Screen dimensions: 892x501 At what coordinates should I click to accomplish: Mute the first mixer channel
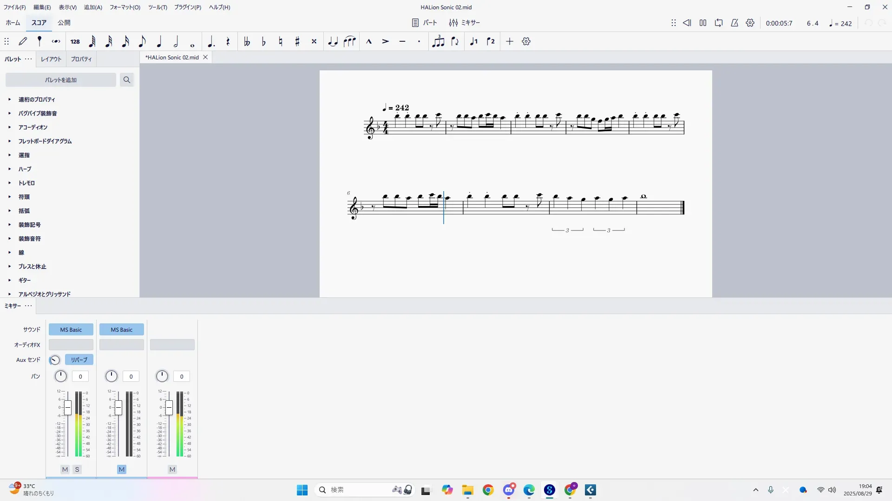tap(65, 469)
